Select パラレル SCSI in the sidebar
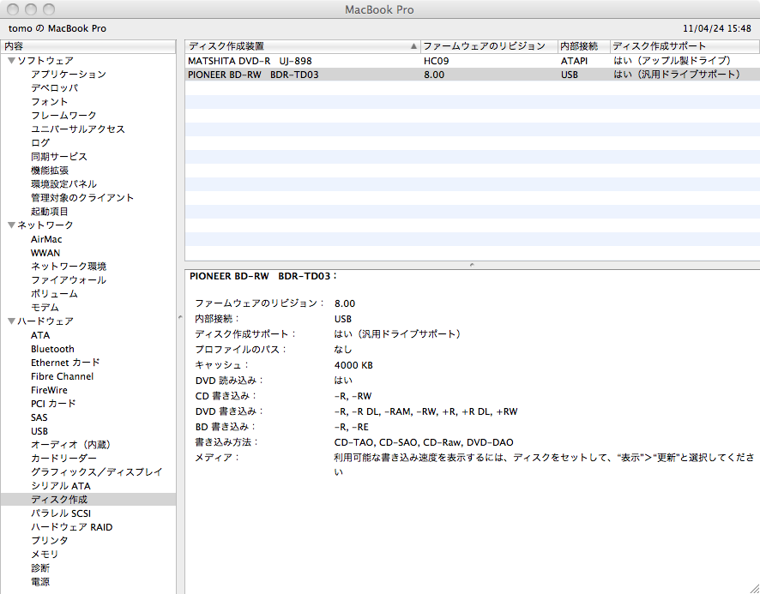Screen dimensions: 760x594 (61, 513)
